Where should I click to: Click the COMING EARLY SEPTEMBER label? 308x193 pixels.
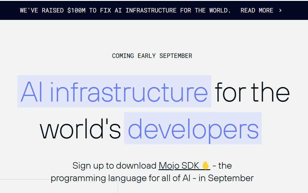point(152,56)
